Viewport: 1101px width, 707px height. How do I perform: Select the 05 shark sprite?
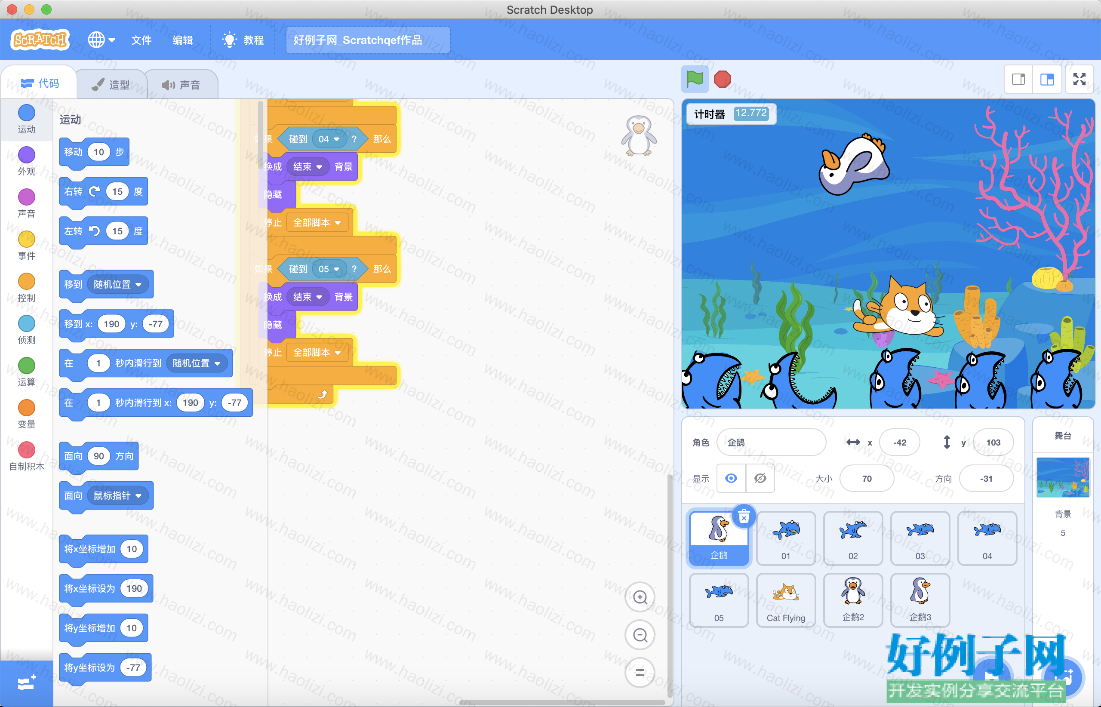[719, 600]
